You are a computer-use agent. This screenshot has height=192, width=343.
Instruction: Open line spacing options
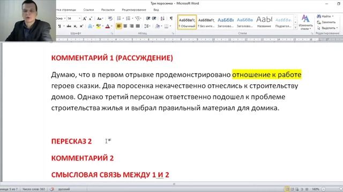coord(147,26)
